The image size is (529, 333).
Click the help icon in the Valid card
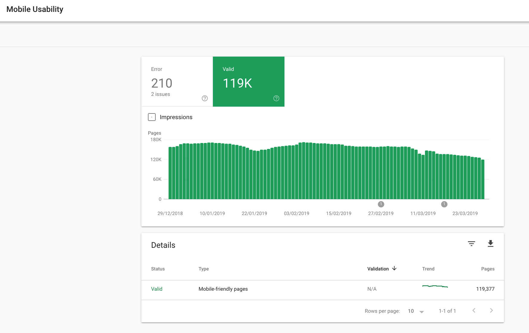coord(276,98)
